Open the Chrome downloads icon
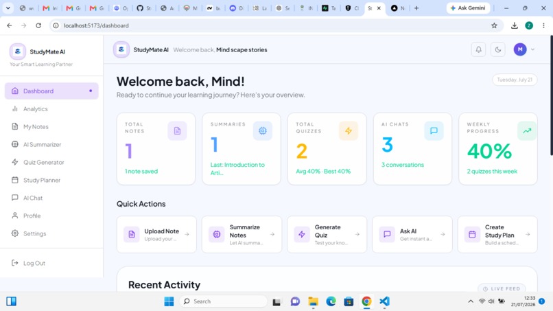The image size is (553, 311). [514, 25]
